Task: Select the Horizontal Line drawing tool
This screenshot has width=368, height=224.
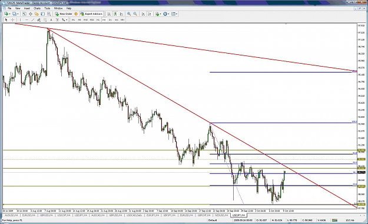Action: (x=26, y=19)
